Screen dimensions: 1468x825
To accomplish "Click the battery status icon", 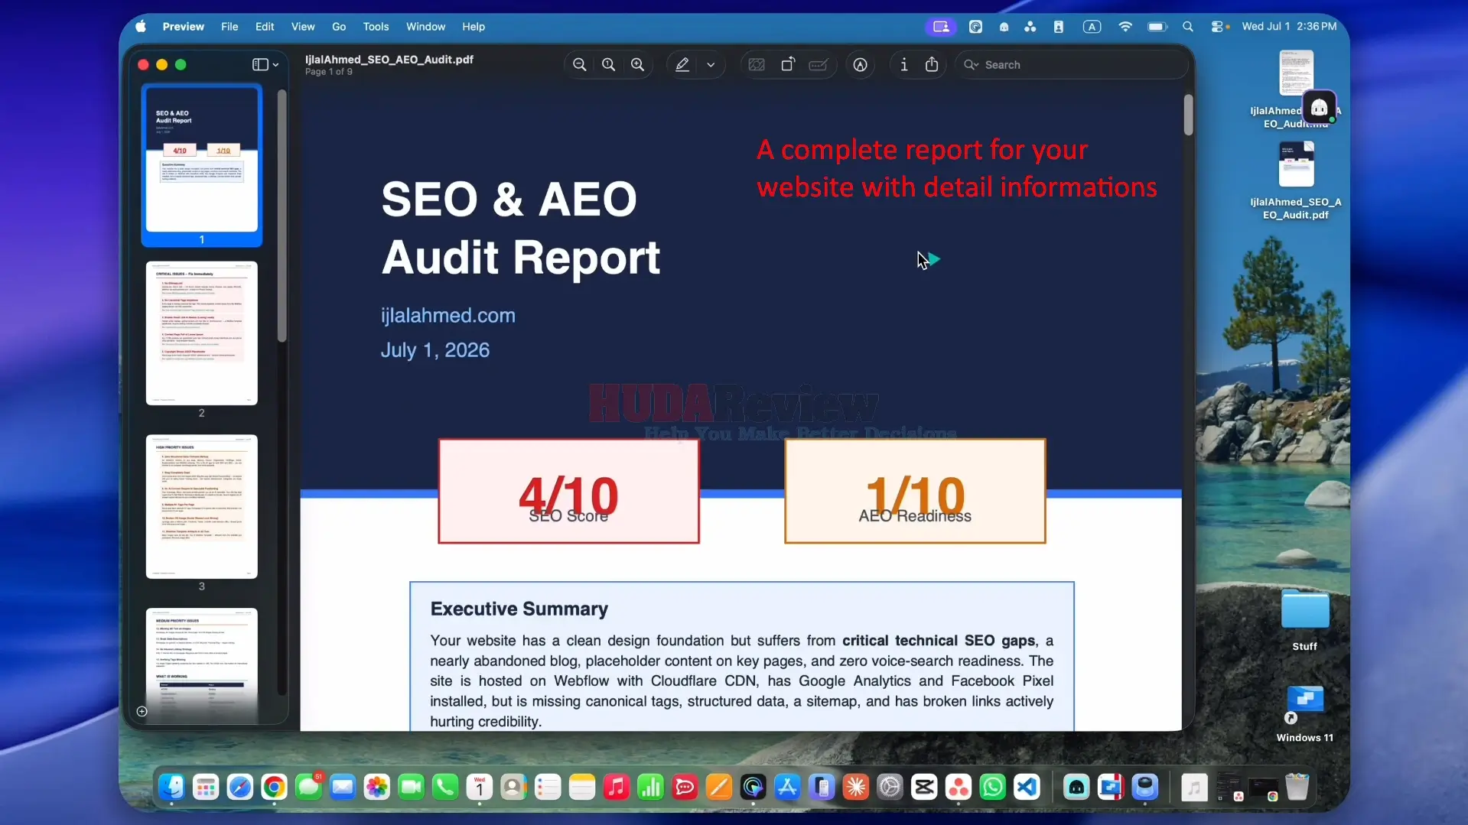I will pyautogui.click(x=1157, y=27).
